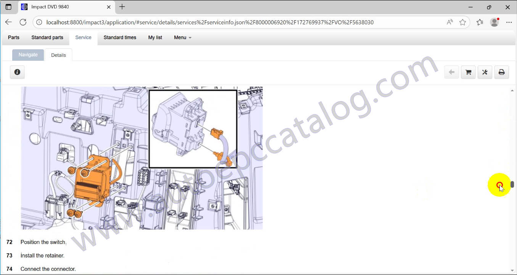Screen dimensions: 517x275
Task: Click the vertical scrollbar thumb
Action: (512, 185)
